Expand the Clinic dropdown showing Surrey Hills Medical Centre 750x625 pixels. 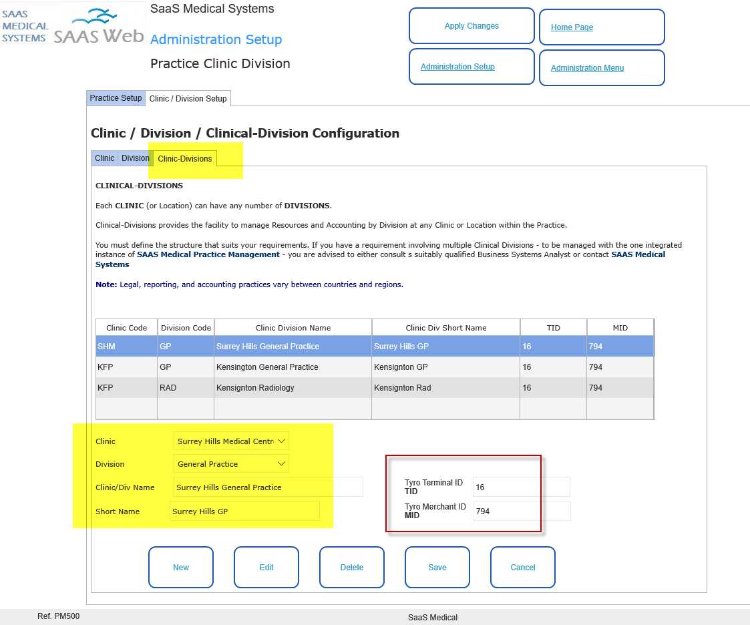tap(231, 441)
